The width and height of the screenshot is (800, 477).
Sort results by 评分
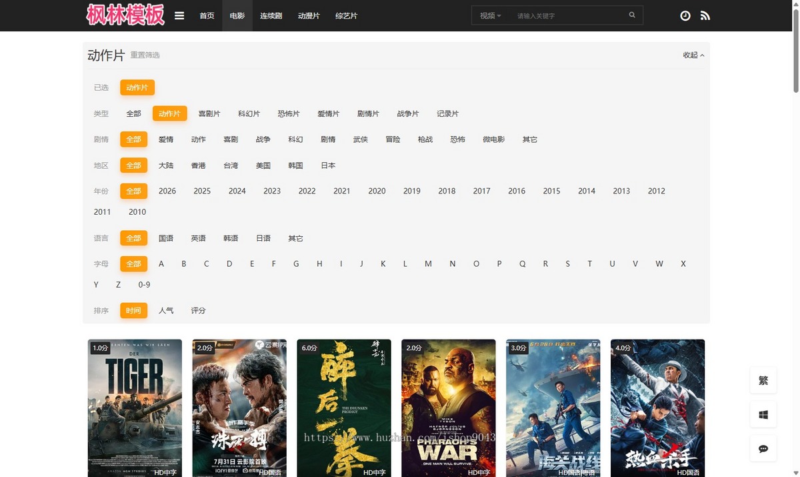198,311
